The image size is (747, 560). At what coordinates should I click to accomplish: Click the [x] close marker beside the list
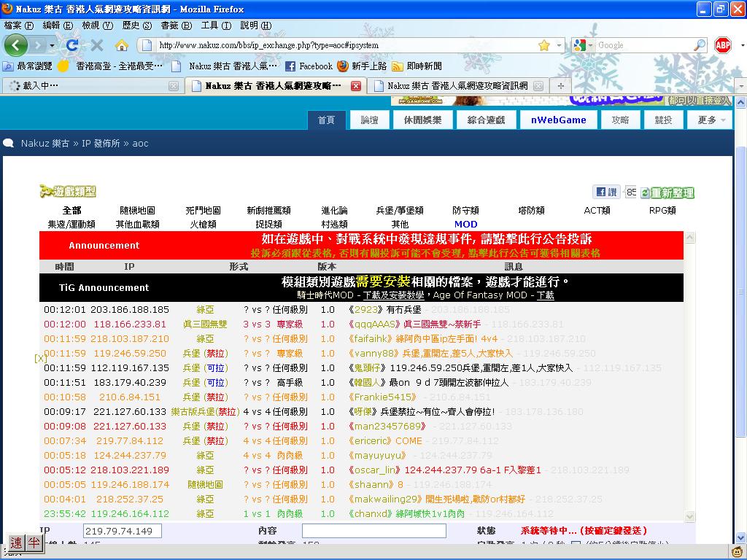[40, 358]
